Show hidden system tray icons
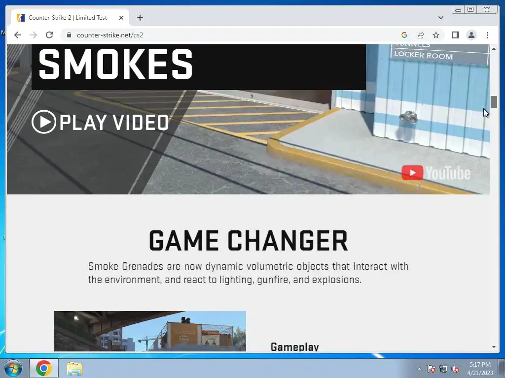 pyautogui.click(x=419, y=369)
